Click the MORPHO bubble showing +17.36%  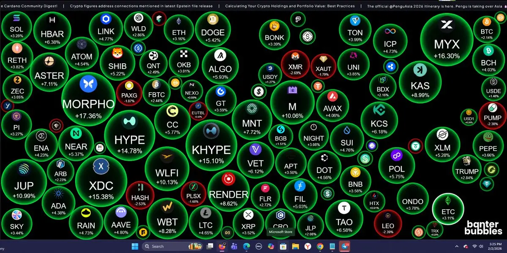[x=88, y=99]
